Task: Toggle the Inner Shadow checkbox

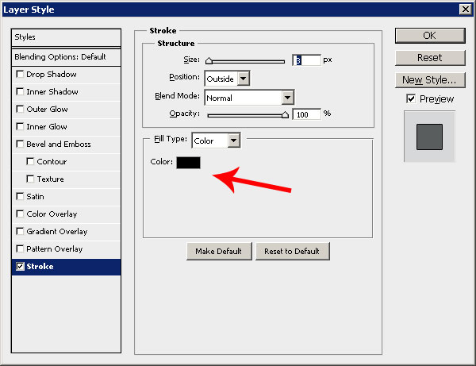Action: 20,92
